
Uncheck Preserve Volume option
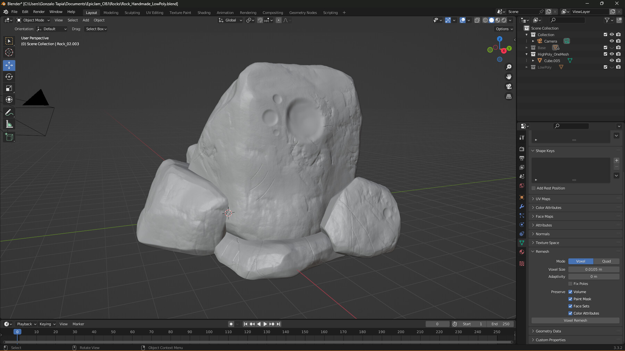click(570, 292)
